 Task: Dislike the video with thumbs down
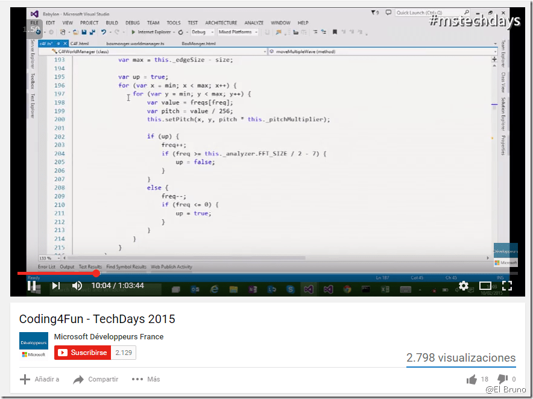[x=502, y=379]
